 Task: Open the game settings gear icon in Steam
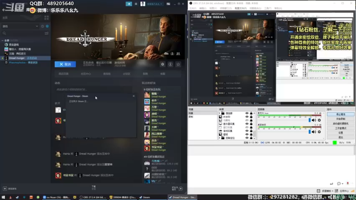(162, 64)
